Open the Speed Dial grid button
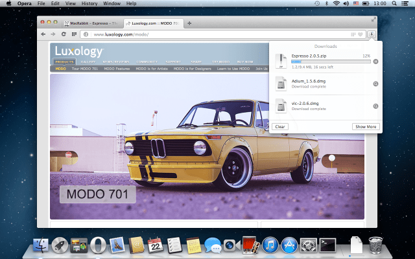The height and width of the screenshot is (259, 415). pyautogui.click(x=73, y=34)
